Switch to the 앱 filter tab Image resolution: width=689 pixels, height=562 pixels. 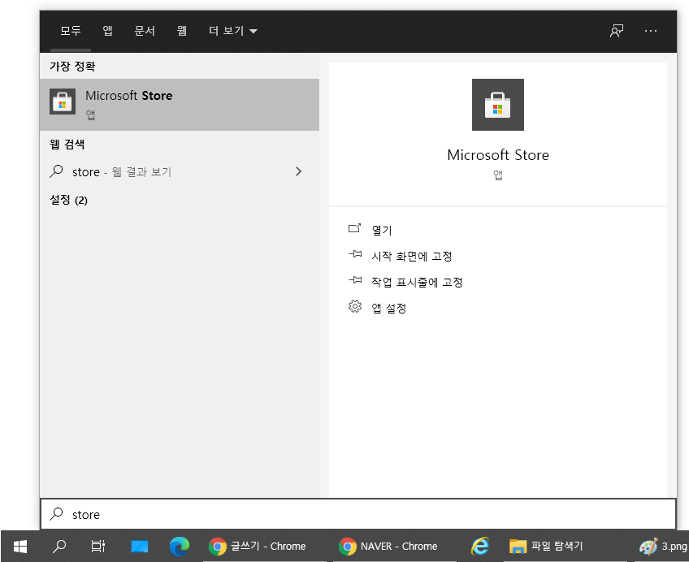pyautogui.click(x=107, y=31)
